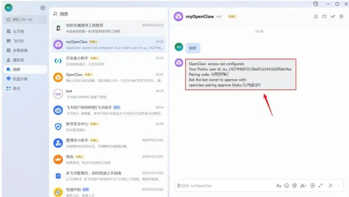Click the search box (Ctrl+K)
The height and width of the screenshot is (197, 349).
click(26, 20)
